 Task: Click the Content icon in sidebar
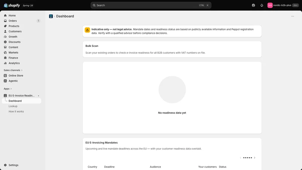(5, 47)
